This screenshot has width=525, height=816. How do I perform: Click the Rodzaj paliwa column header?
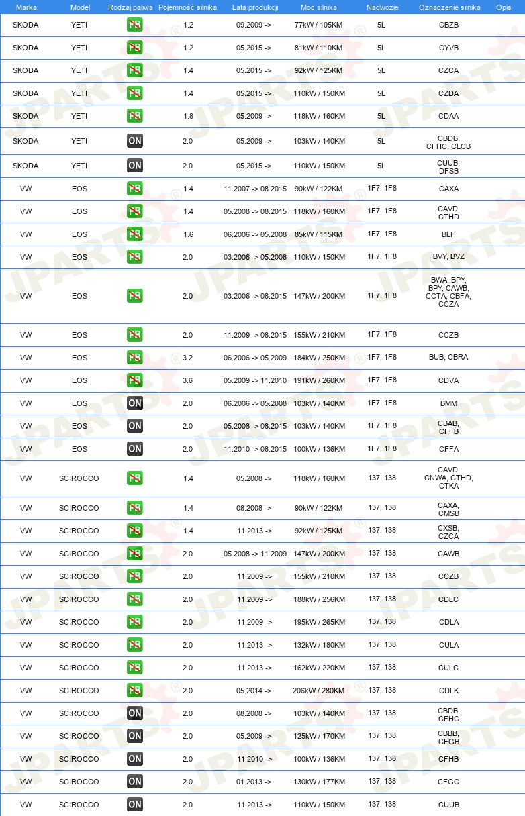click(130, 7)
